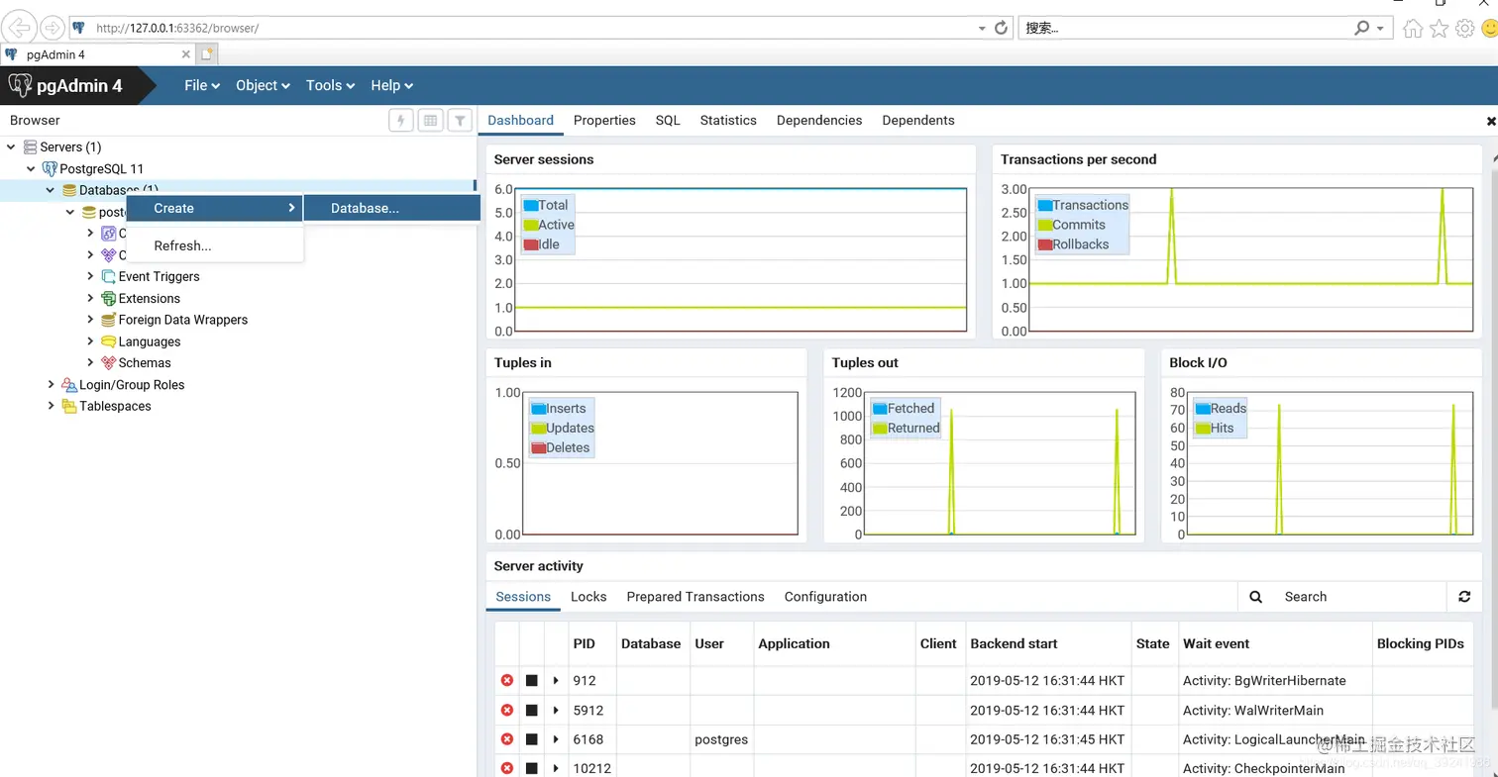Click the postgres user cell for PID 6168

pos(722,739)
